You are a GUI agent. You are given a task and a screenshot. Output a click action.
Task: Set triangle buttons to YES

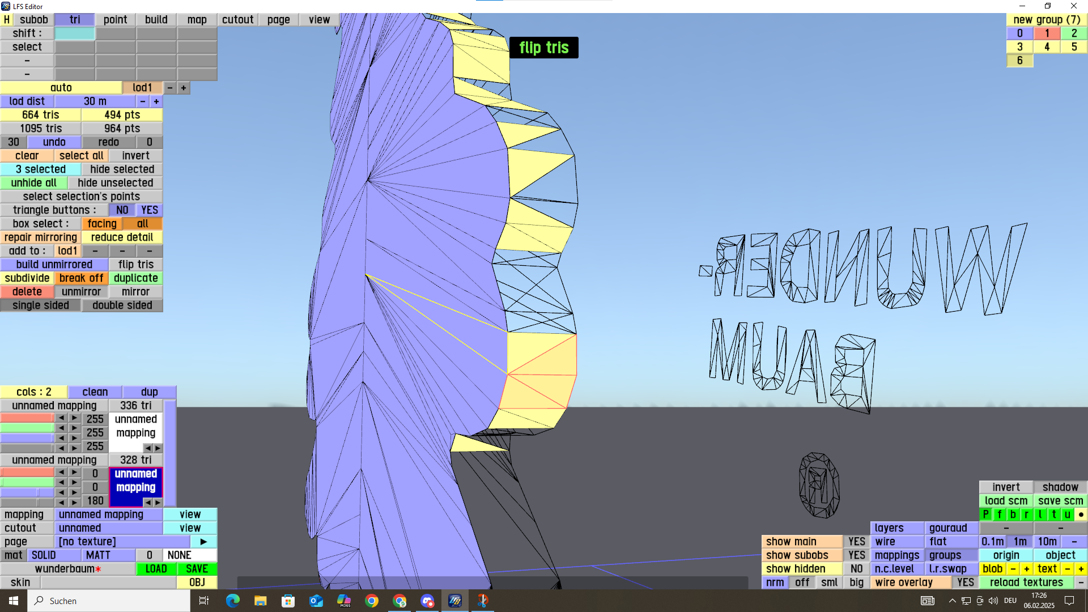(x=150, y=210)
